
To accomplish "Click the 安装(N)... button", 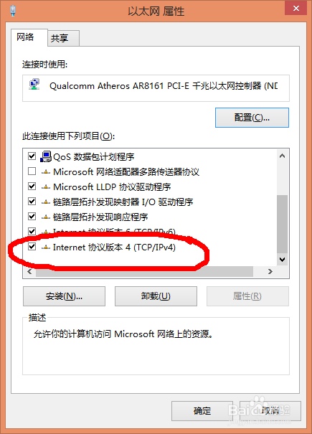I will [64, 296].
